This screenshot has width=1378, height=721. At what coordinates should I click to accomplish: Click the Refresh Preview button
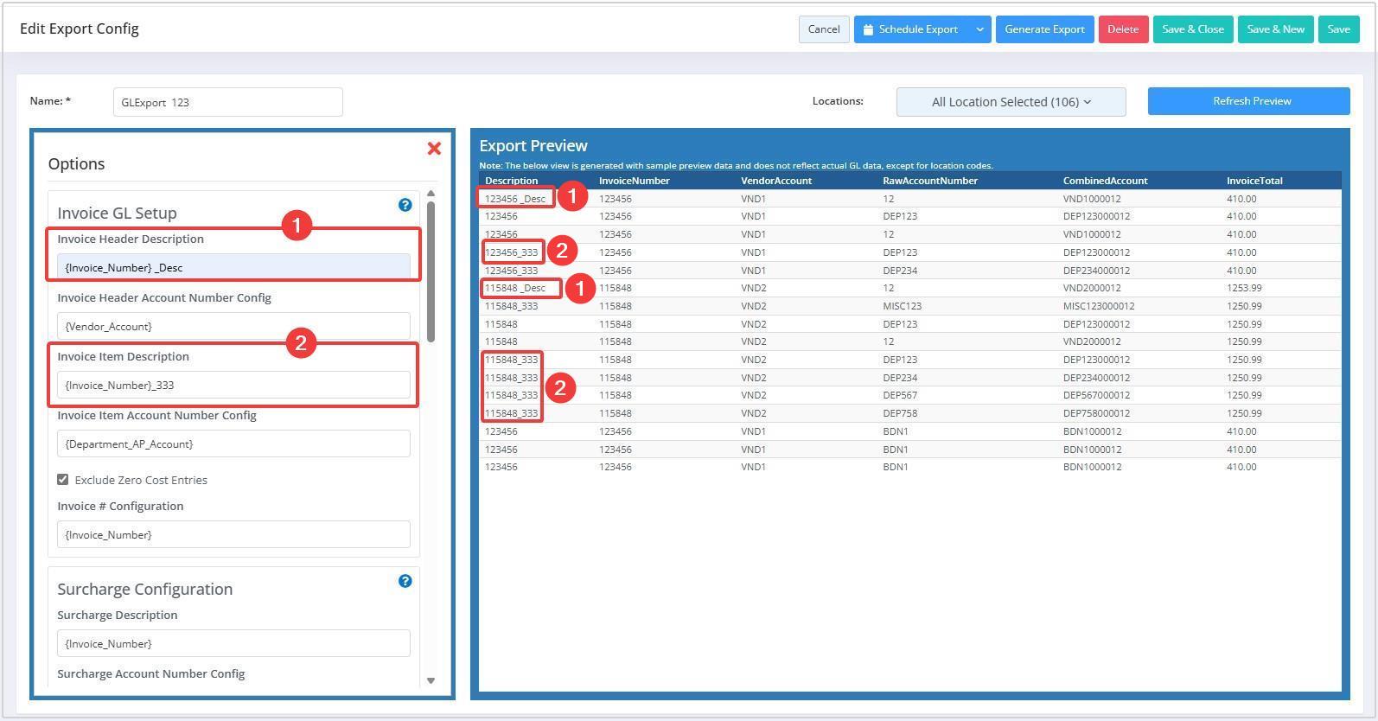click(1248, 101)
